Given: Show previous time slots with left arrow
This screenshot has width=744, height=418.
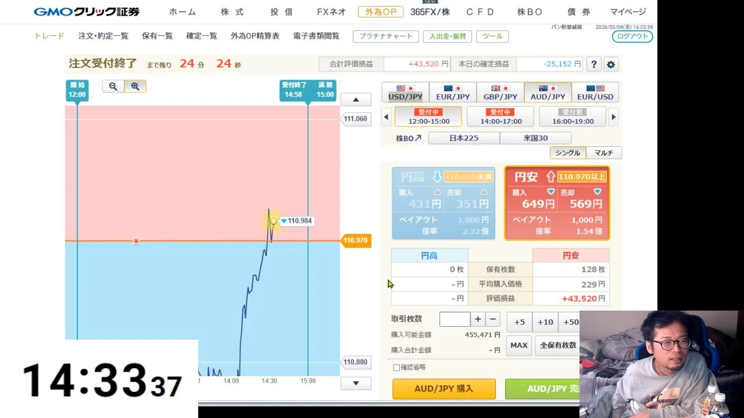Looking at the screenshot, I should (386, 117).
